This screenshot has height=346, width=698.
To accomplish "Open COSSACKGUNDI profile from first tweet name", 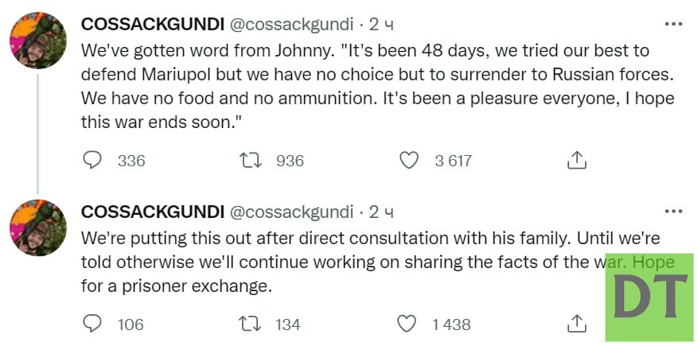I will click(152, 25).
